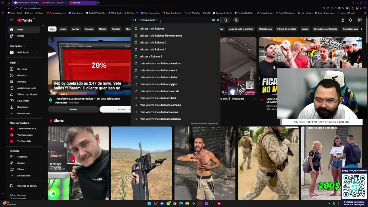Start voice search with the microphone
368x207 pixels.
(x=236, y=20)
